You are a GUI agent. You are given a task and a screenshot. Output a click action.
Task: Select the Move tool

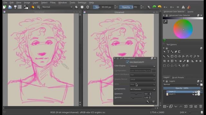click(168, 61)
